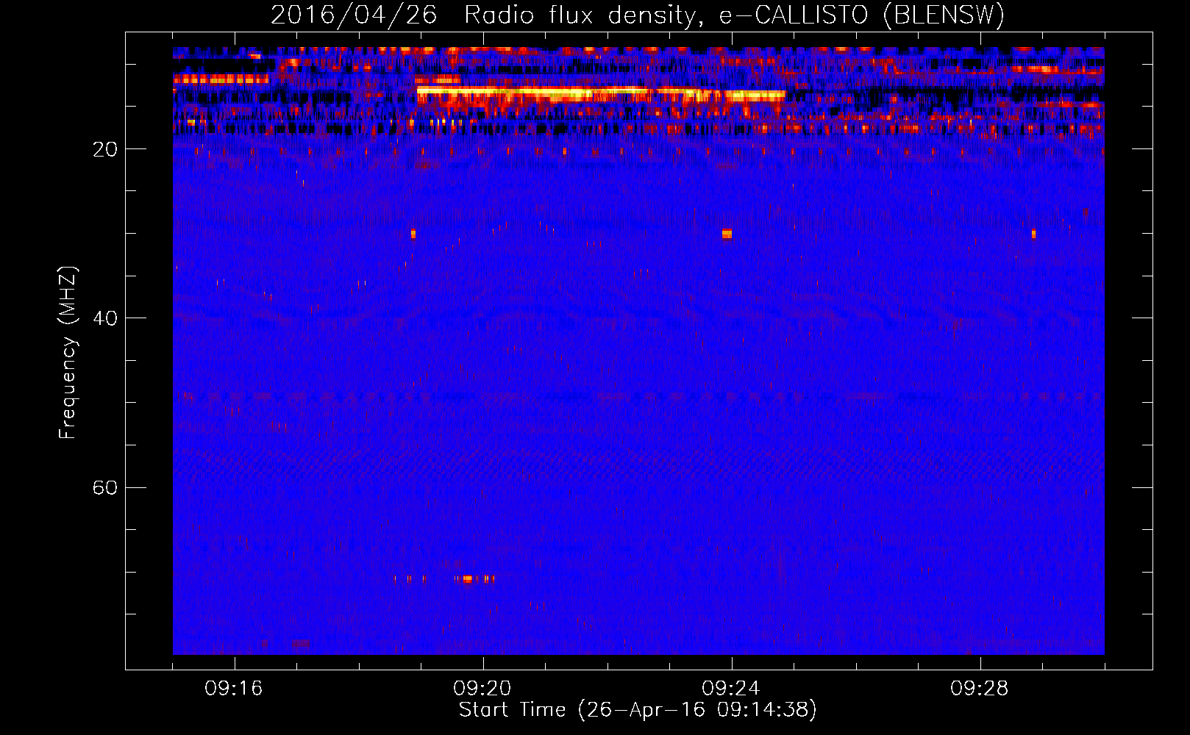Click the 09:20 time tick label
The image size is (1190, 735).
click(482, 689)
